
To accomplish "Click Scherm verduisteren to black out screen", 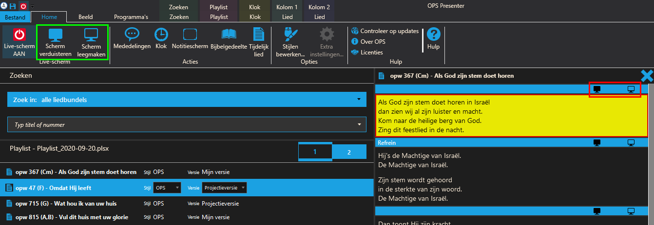I will (55, 42).
